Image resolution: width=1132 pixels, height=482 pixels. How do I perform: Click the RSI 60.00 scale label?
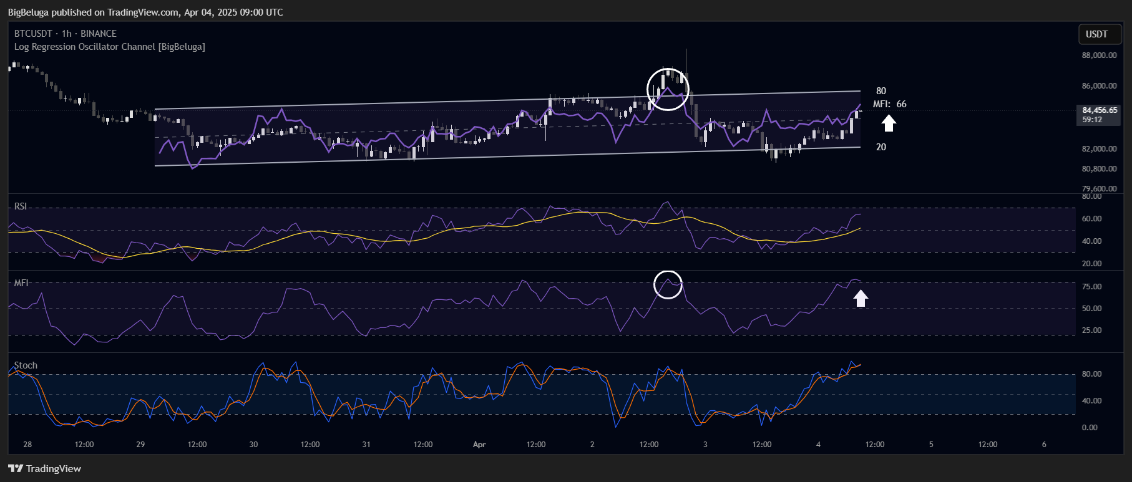[1091, 219]
